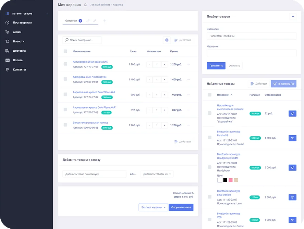Click the В корзину (0) button
This screenshot has width=304, height=229.
[283, 84]
